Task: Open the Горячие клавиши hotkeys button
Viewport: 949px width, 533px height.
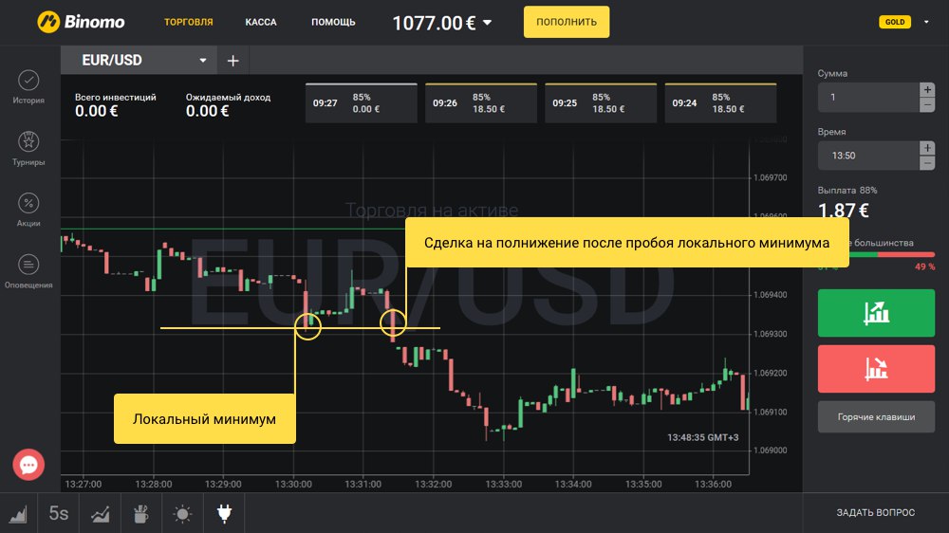Action: [x=876, y=417]
